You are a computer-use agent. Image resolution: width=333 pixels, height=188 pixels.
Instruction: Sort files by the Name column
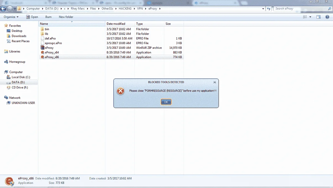[72, 24]
